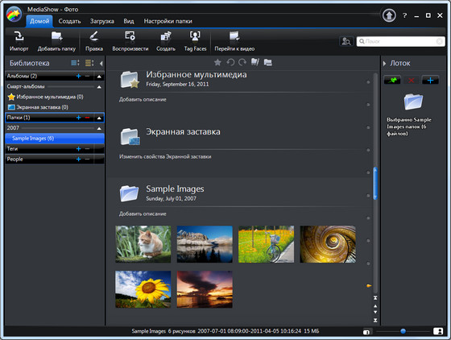This screenshot has width=451, height=340.
Task: Add new tag with Теги plus icon
Action: [x=78, y=149]
